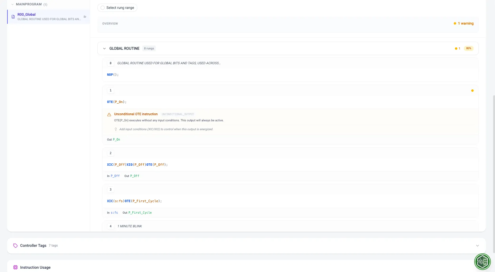Screen dimensions: 495x272
Task: Click the OTE(P_On) instruction text
Action: [117, 102]
